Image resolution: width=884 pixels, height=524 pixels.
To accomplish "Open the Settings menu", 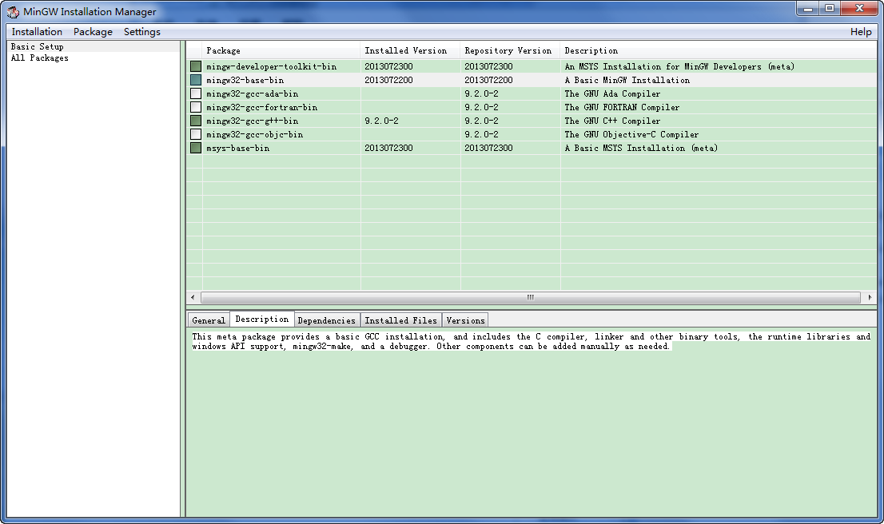I will tap(141, 32).
